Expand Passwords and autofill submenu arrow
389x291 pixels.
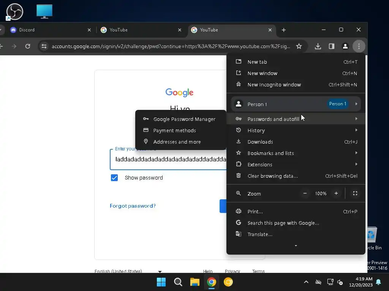point(356,119)
